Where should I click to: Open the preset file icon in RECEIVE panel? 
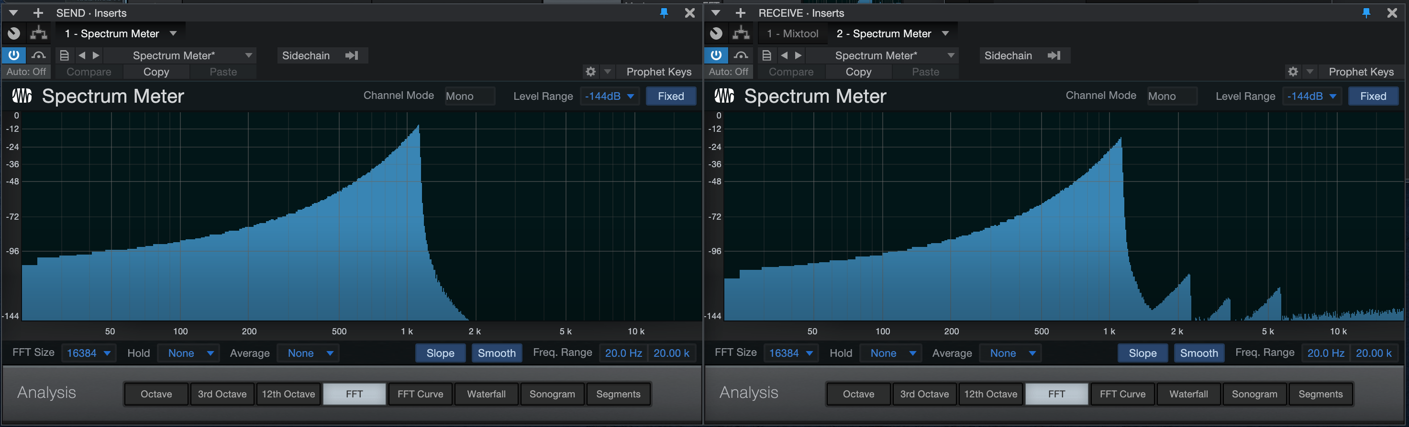766,55
